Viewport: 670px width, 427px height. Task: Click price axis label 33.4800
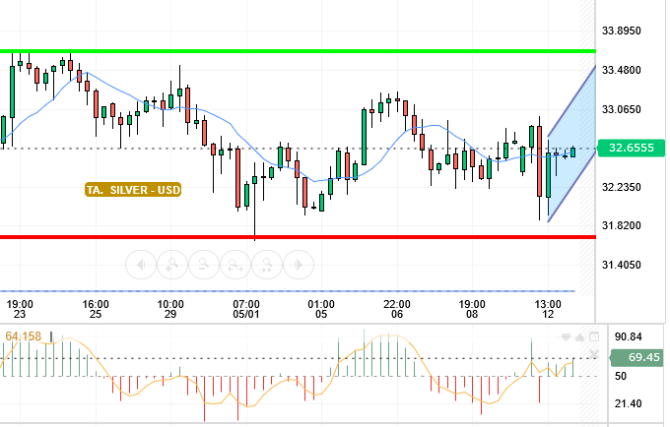pyautogui.click(x=622, y=70)
